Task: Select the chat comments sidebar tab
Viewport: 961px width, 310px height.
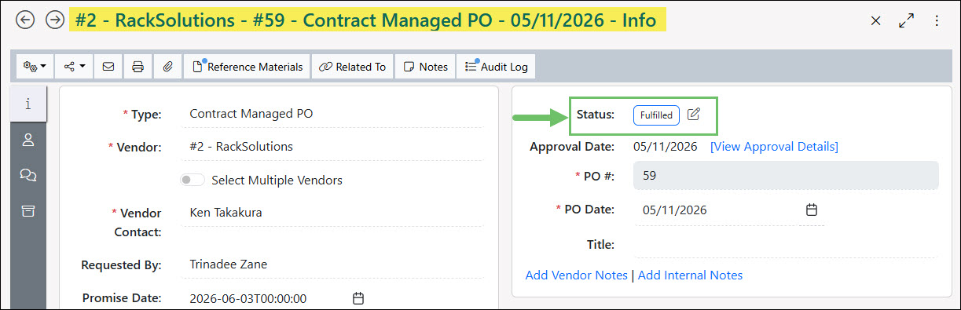Action: point(28,175)
